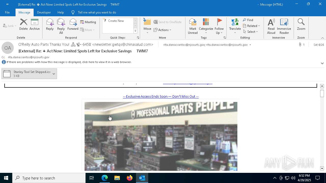Translate the message
The width and height of the screenshot is (326, 183).
[x=235, y=26]
